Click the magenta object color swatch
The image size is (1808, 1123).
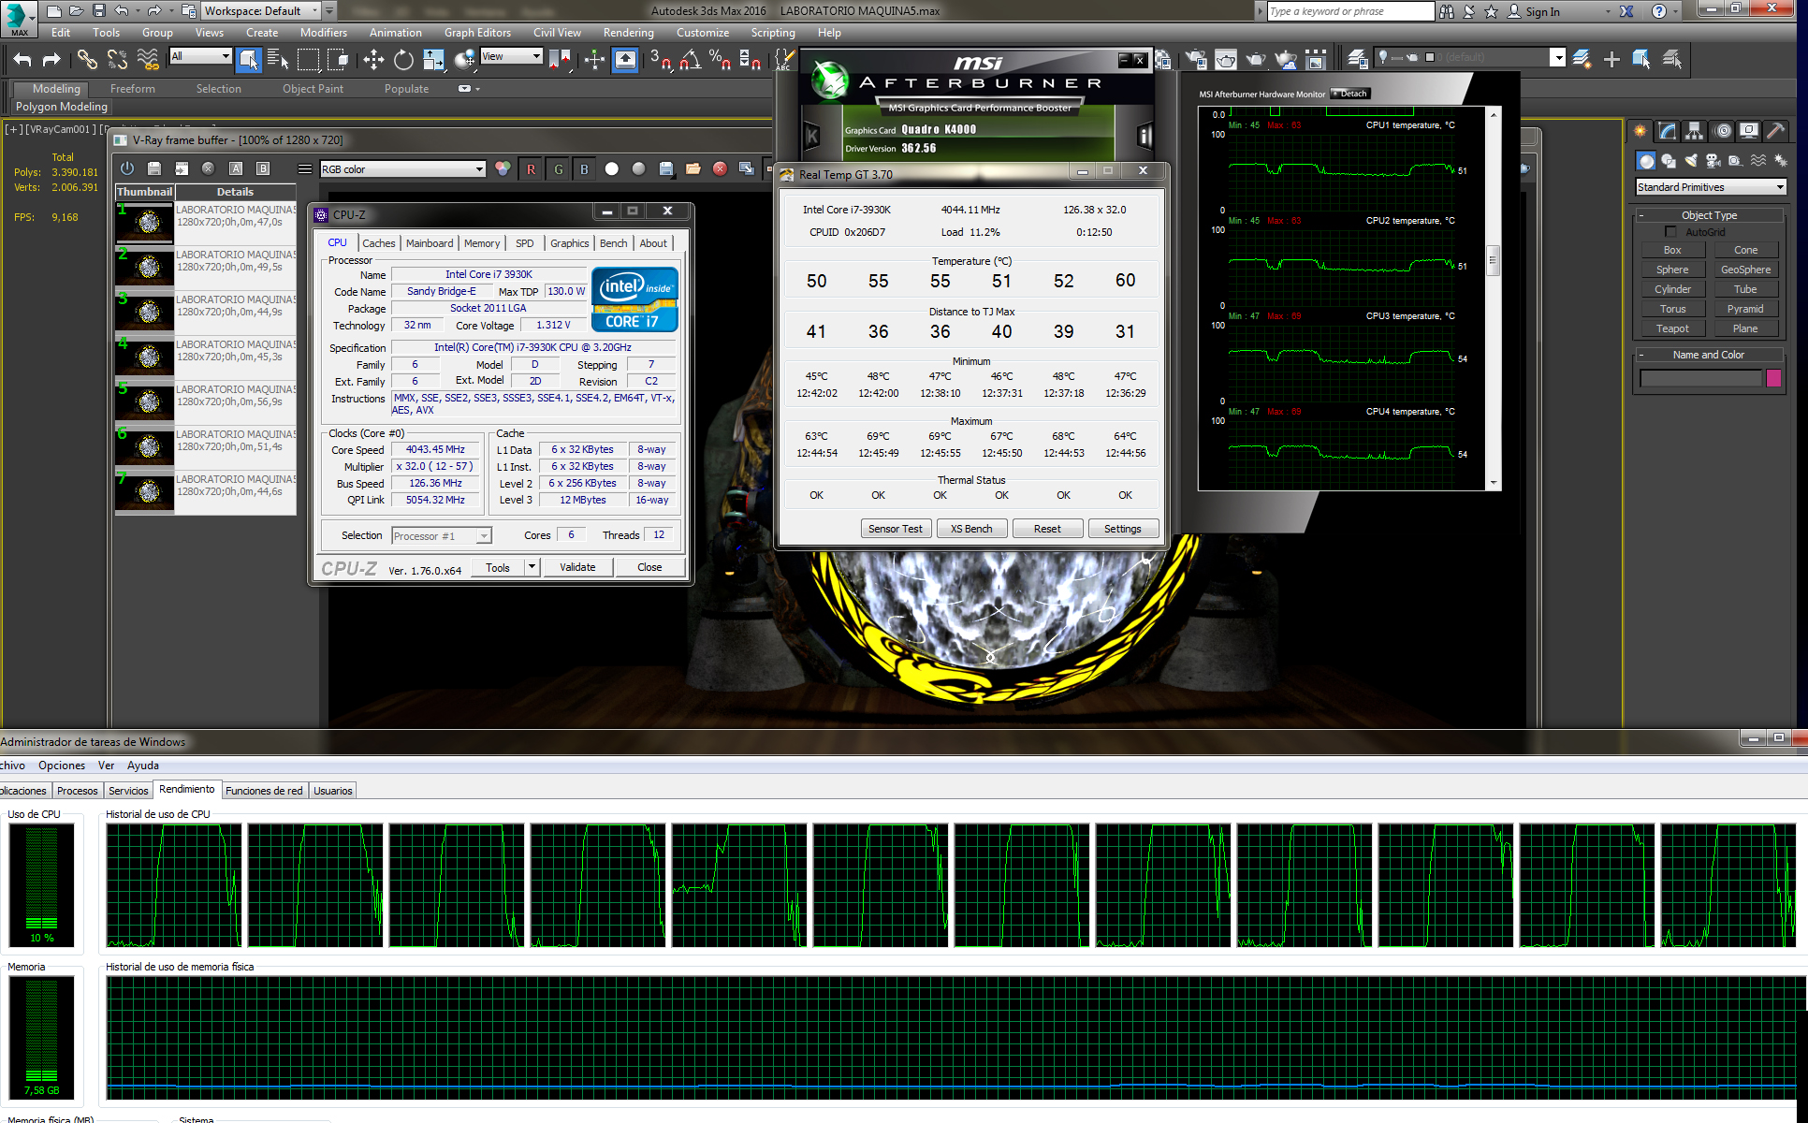(x=1773, y=378)
